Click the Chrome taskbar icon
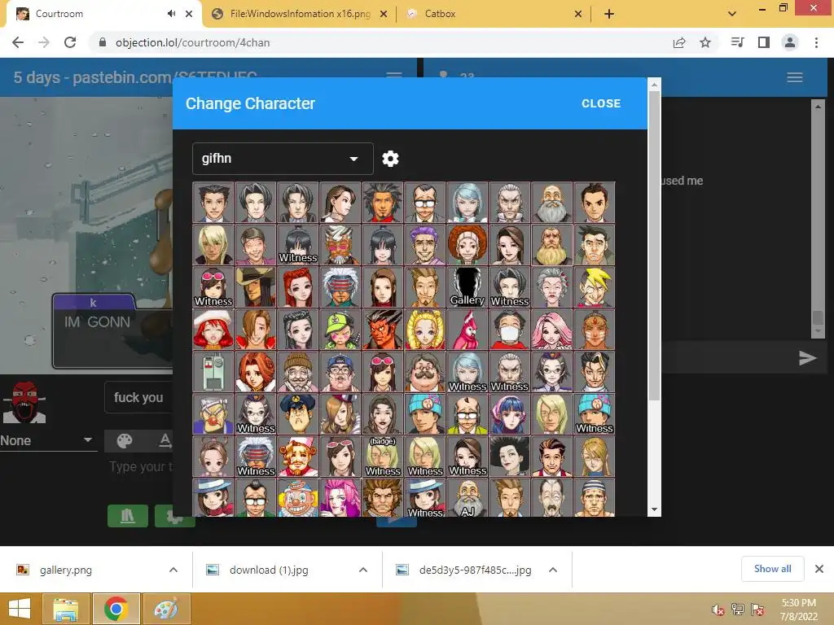The width and height of the screenshot is (834, 625). coord(116,609)
